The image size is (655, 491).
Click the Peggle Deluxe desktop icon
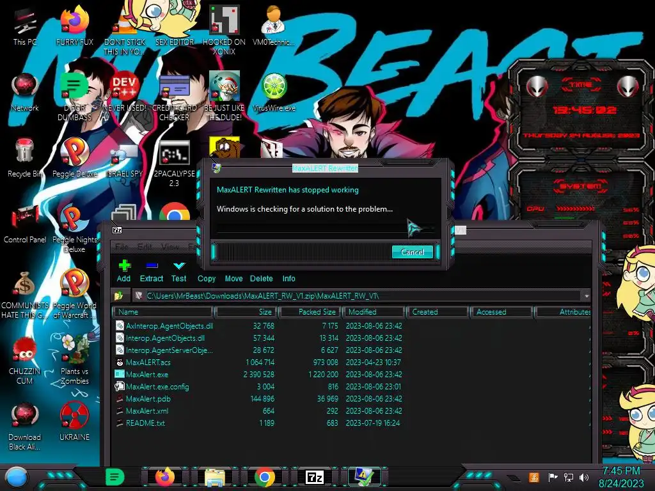(x=74, y=158)
